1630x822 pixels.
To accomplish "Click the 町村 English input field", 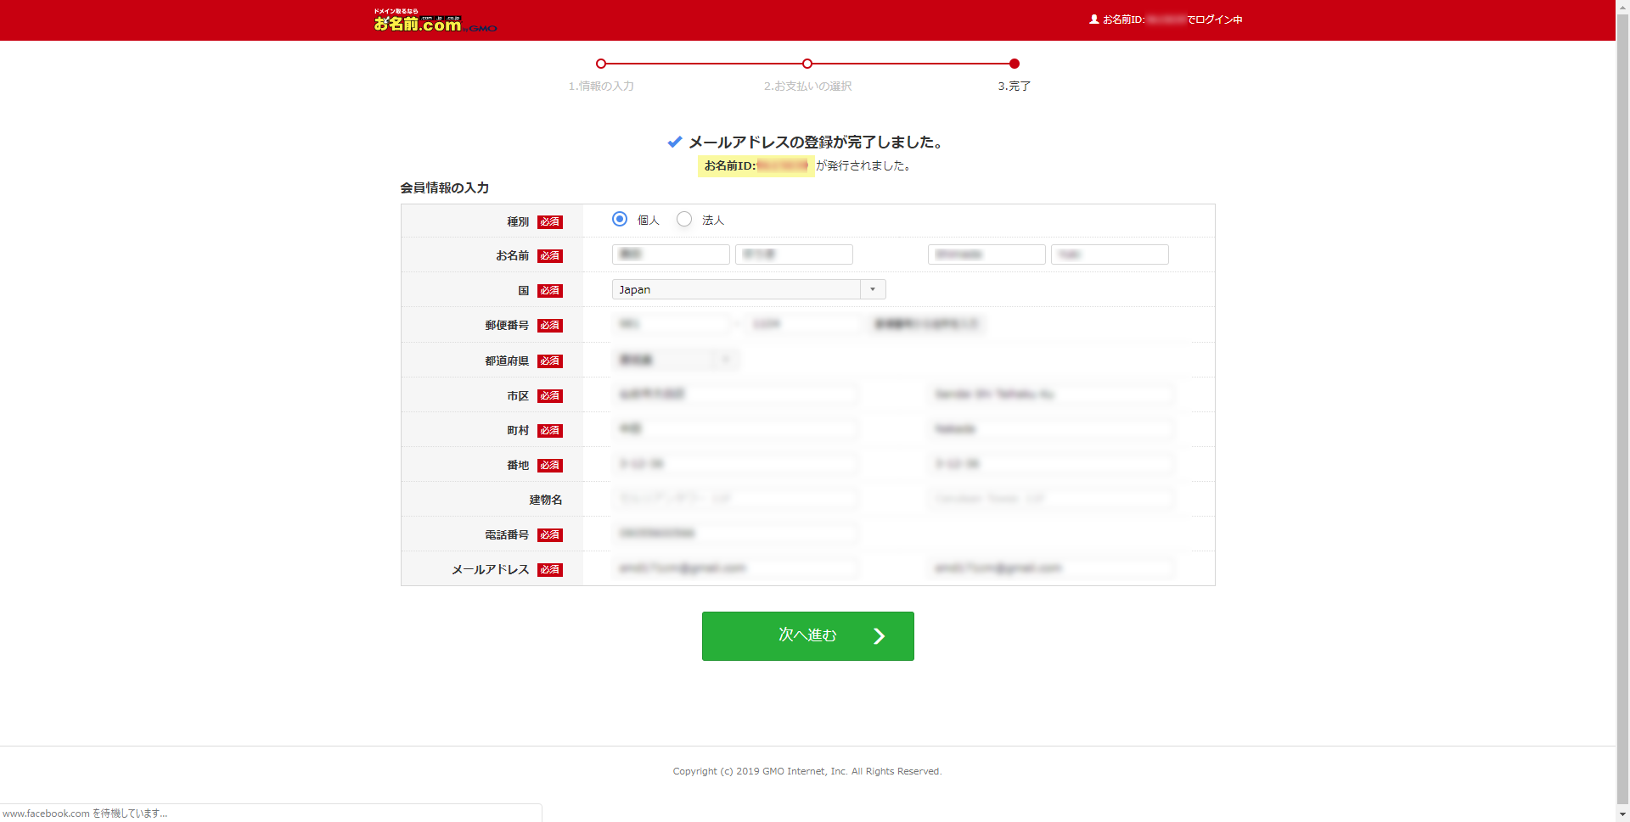I will coord(1051,429).
